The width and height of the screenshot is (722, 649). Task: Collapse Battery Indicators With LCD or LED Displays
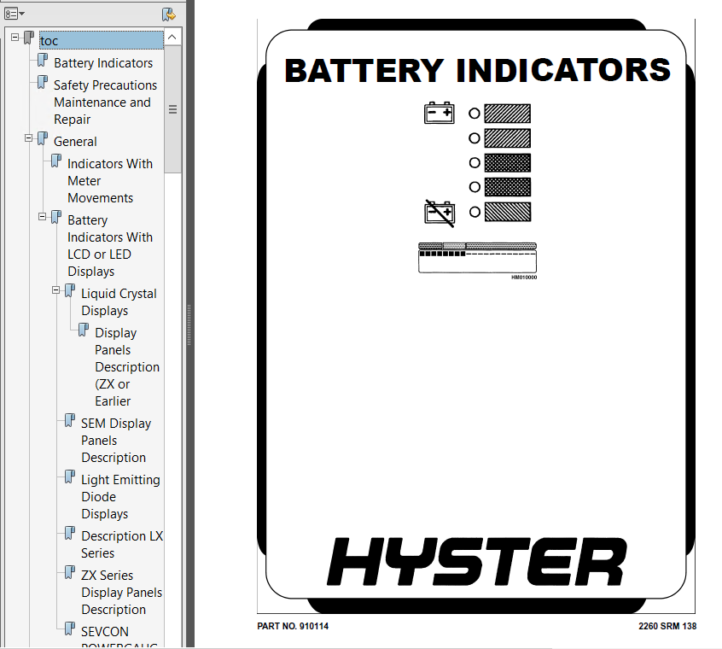click(43, 217)
